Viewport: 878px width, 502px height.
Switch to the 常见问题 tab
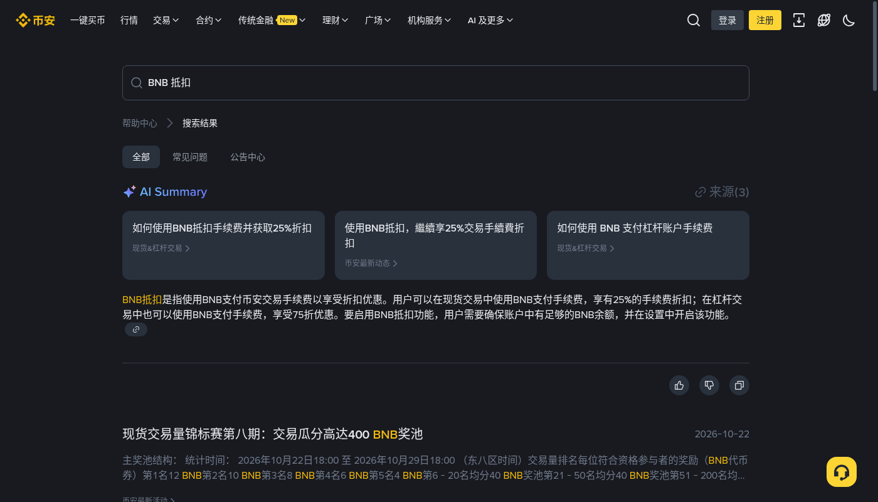(x=190, y=157)
